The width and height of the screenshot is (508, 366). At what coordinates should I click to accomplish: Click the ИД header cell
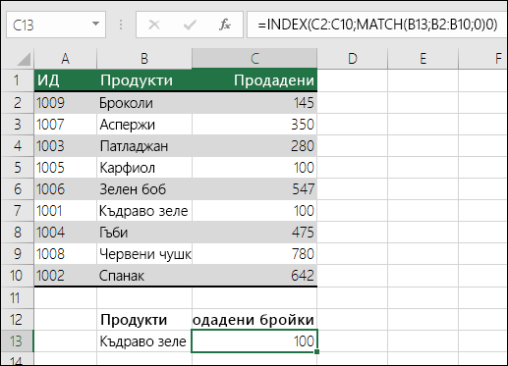coord(66,80)
